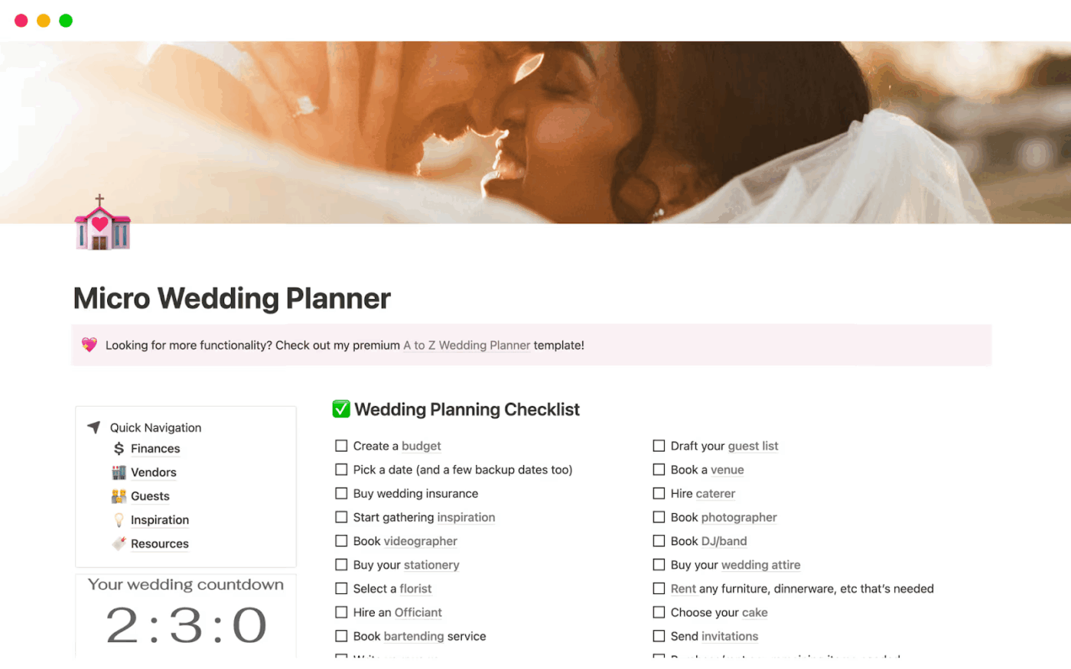
Task: Click the navigation arrow icon on Quick Navigation
Action: 93,427
